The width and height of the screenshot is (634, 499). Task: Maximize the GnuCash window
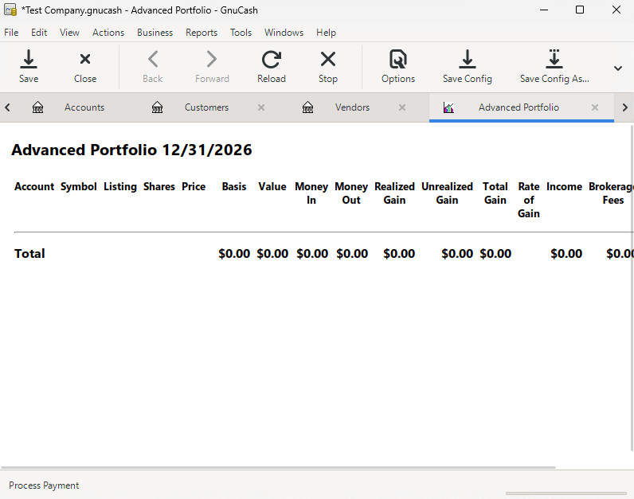[580, 10]
